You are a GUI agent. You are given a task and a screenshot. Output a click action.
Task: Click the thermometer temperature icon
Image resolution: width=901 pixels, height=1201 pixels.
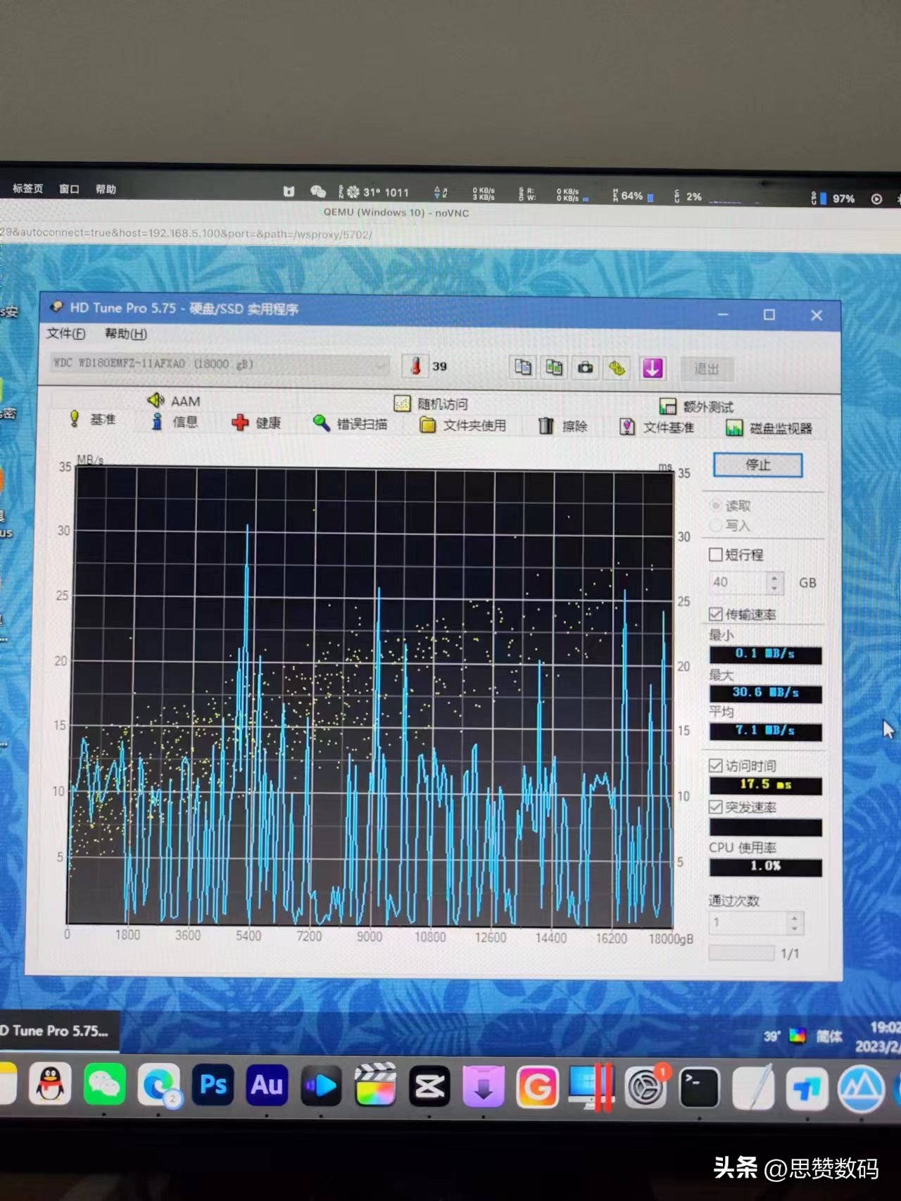click(x=416, y=366)
